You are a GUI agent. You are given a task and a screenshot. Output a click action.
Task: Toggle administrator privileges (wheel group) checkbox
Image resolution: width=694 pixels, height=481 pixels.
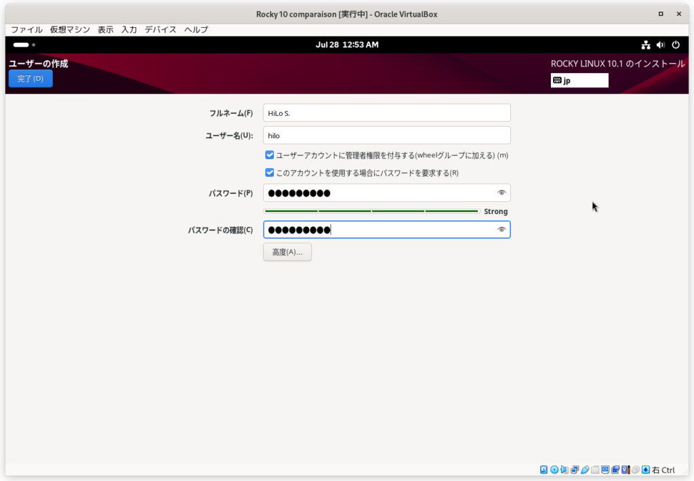270,155
